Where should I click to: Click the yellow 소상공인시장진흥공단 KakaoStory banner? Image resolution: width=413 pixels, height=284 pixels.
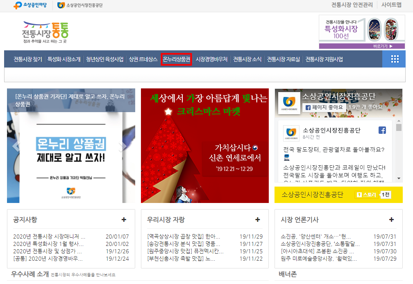coord(338,195)
